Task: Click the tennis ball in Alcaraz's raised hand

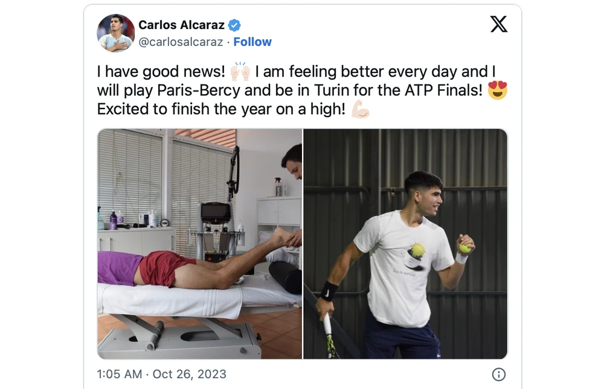Action: [x=465, y=248]
